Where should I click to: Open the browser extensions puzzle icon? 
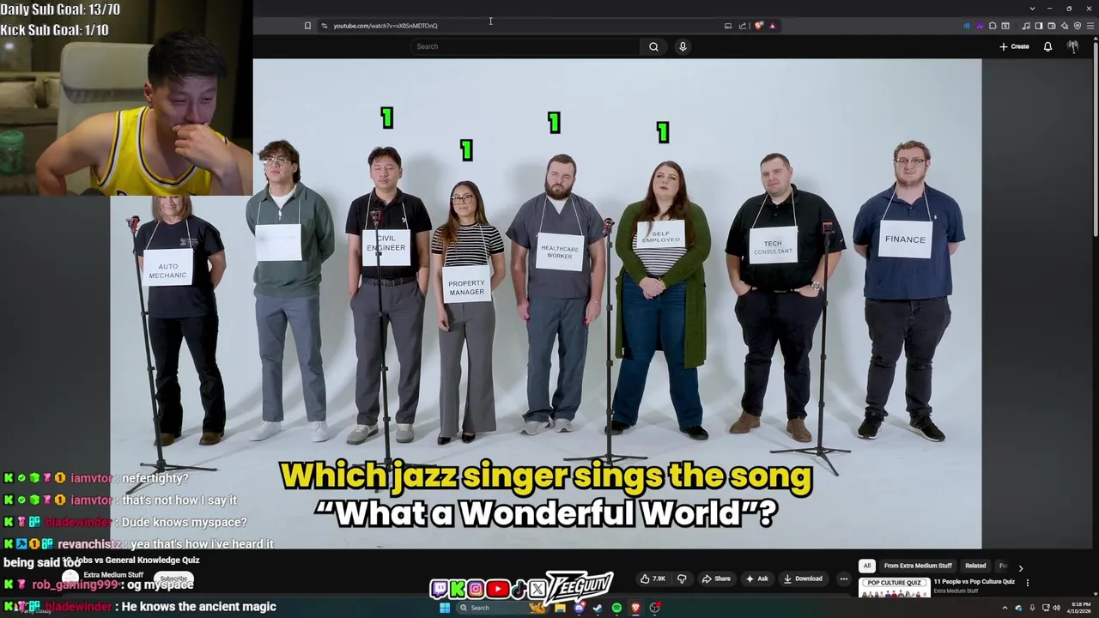993,26
